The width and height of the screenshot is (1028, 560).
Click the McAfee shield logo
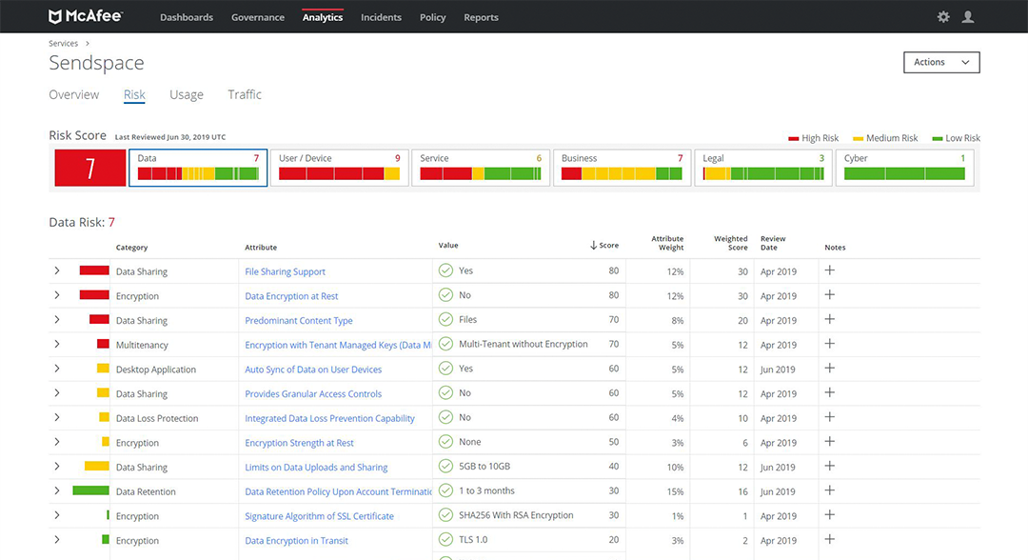coord(55,16)
